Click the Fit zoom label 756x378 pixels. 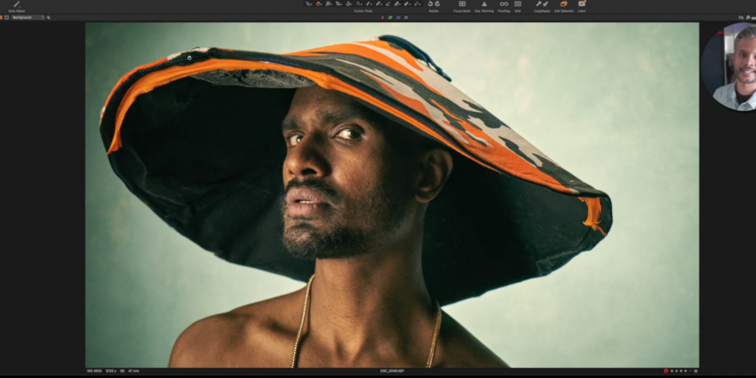click(741, 17)
